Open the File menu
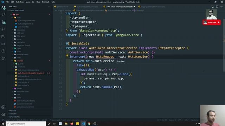This screenshot has height=126, width=225. click(7, 2)
